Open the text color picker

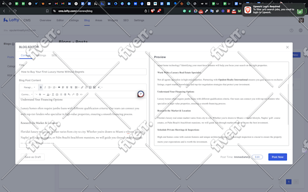point(48,94)
